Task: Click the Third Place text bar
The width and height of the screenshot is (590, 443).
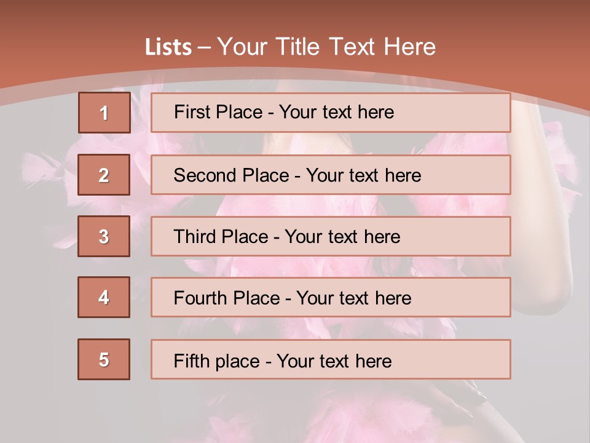Action: coord(331,236)
